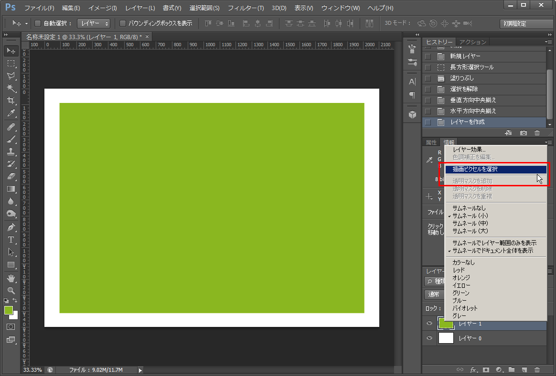Enable バウンディングボックスを表示 checkbox
This screenshot has height=376, width=556.
pos(123,23)
